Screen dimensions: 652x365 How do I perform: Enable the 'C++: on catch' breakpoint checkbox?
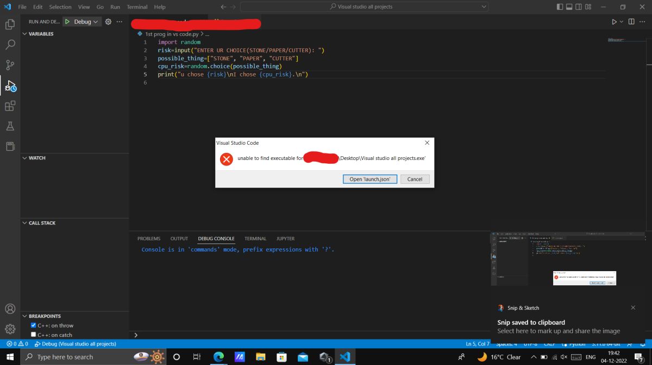click(x=34, y=335)
